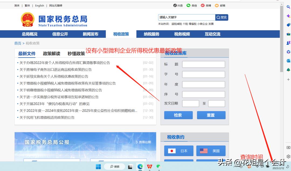The width and height of the screenshot is (291, 171).
Task: Launch Edge from the Windows taskbar
Action: pyautogui.click(x=140, y=166)
